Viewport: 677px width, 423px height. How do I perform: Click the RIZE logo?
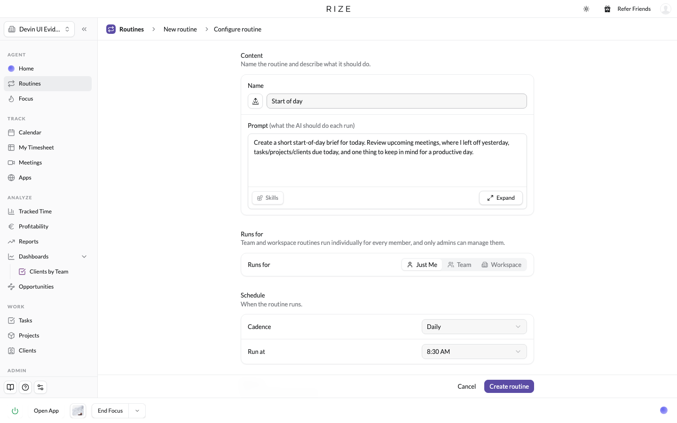(338, 9)
